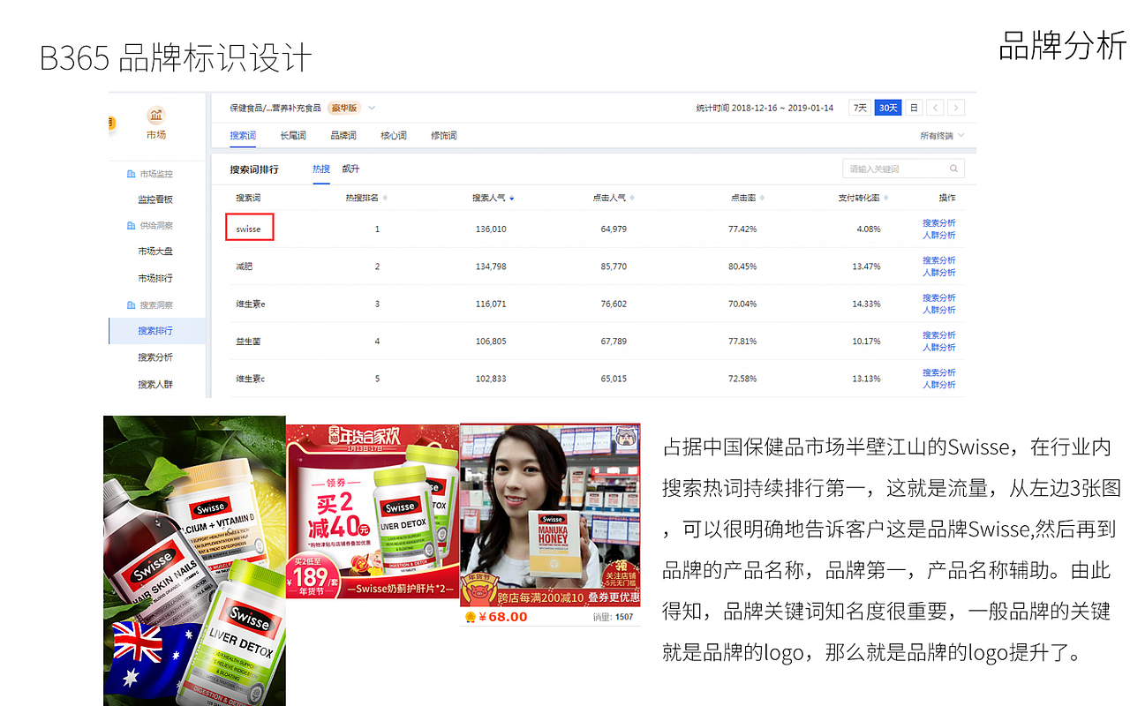Click the 85,770 click popularity value
The image size is (1130, 706).
pos(614,267)
